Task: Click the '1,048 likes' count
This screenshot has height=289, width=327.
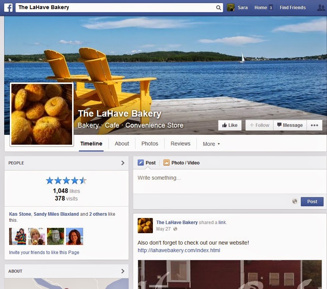Action: [x=66, y=191]
